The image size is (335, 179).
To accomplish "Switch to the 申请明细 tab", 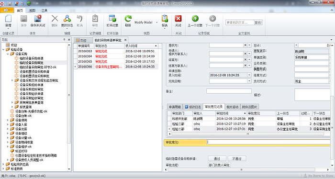I will tap(175, 107).
